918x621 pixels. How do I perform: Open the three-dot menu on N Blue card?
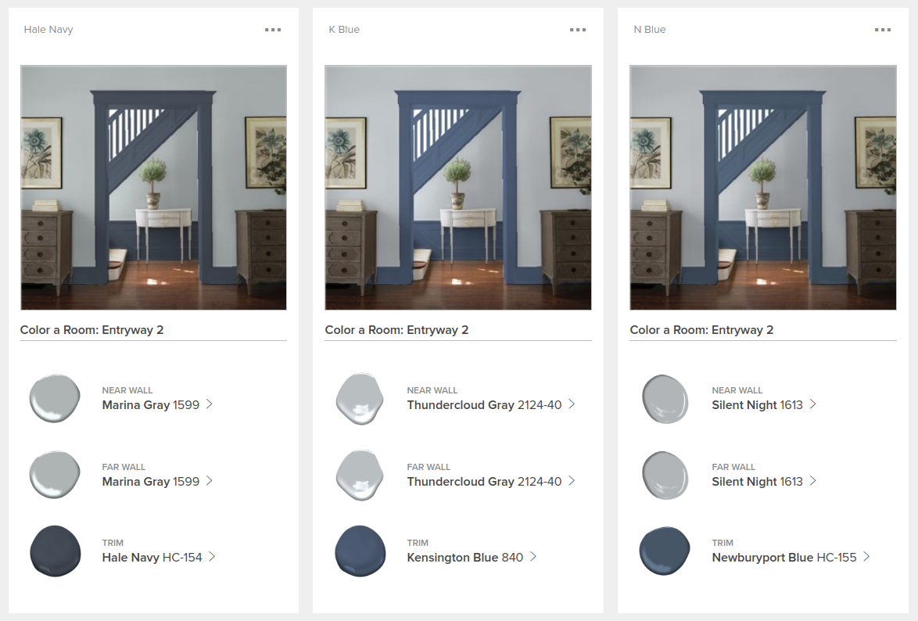pyautogui.click(x=883, y=29)
